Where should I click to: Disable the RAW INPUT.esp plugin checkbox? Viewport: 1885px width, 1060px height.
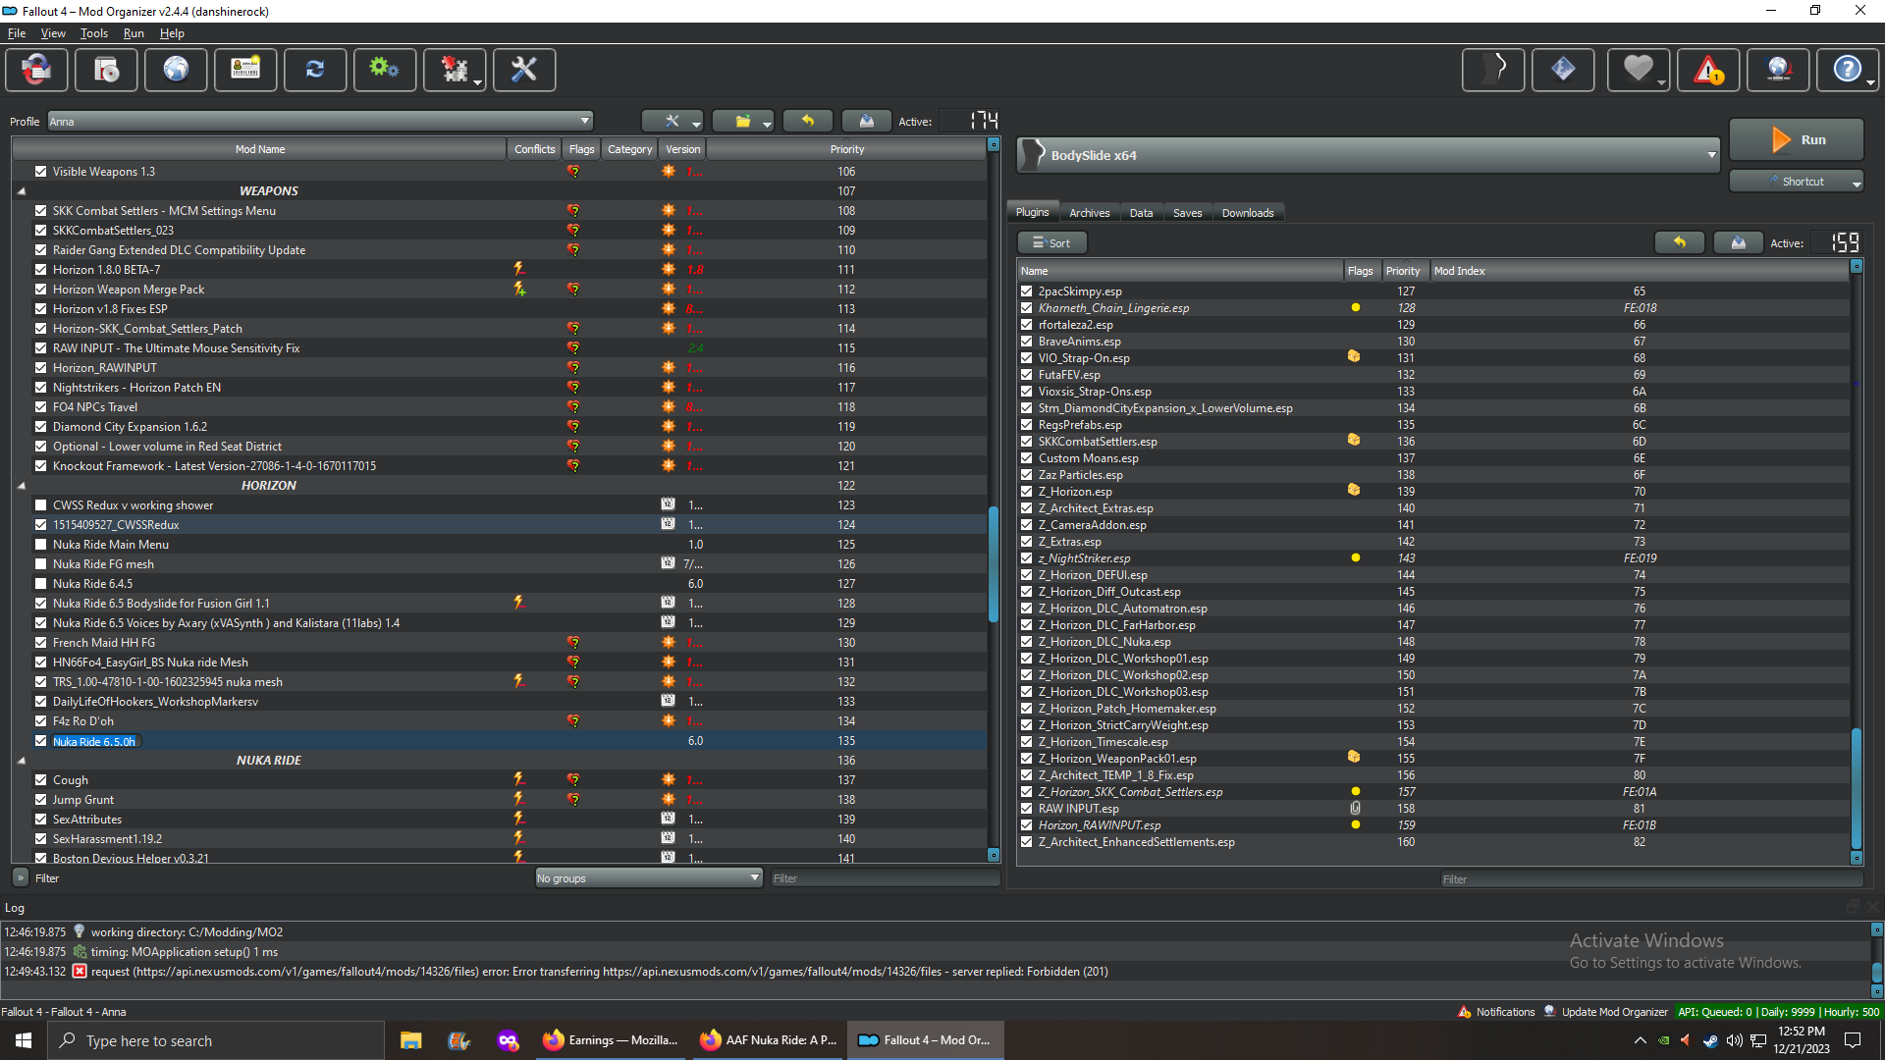(1027, 808)
